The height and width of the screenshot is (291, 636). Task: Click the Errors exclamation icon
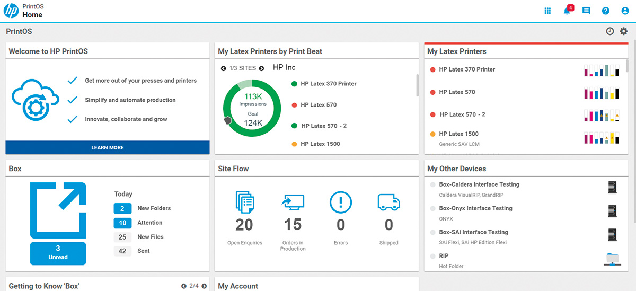click(341, 202)
